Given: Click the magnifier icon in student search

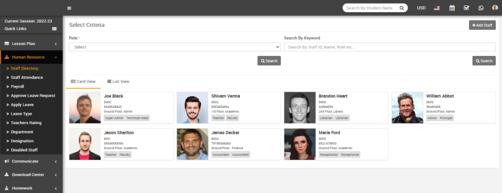Looking at the screenshot, I should [402, 8].
